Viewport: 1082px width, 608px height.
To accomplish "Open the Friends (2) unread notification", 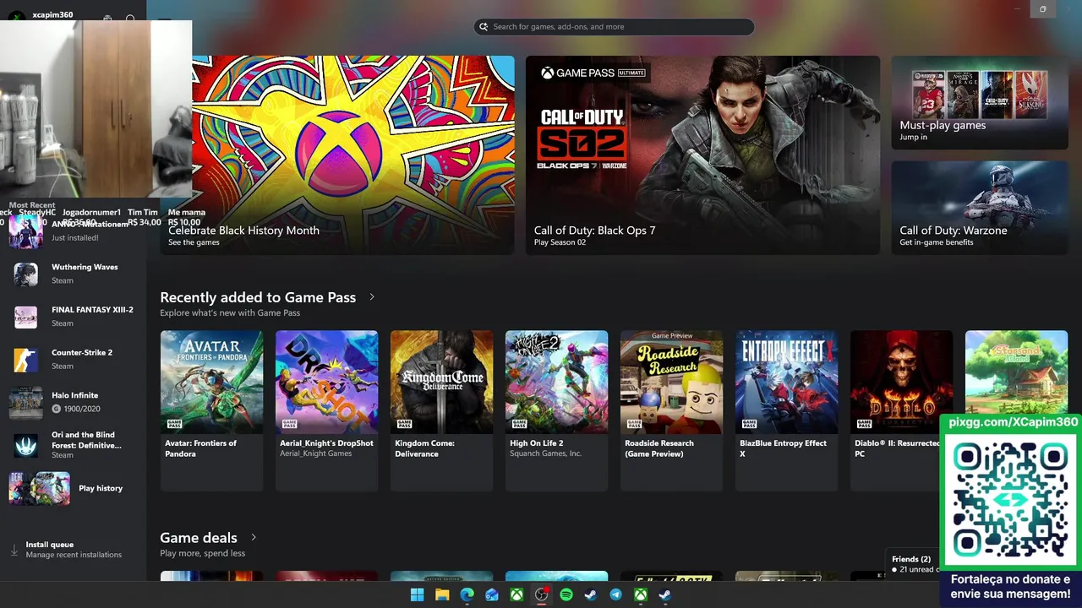I will point(915,564).
